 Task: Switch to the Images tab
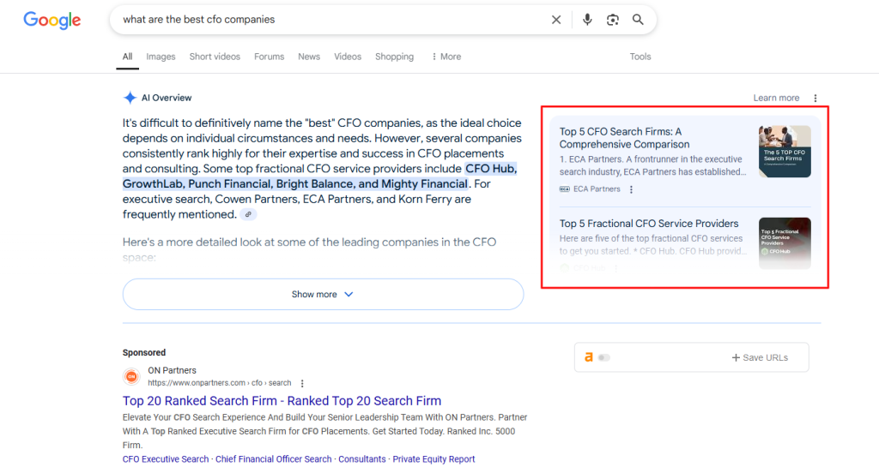click(161, 57)
